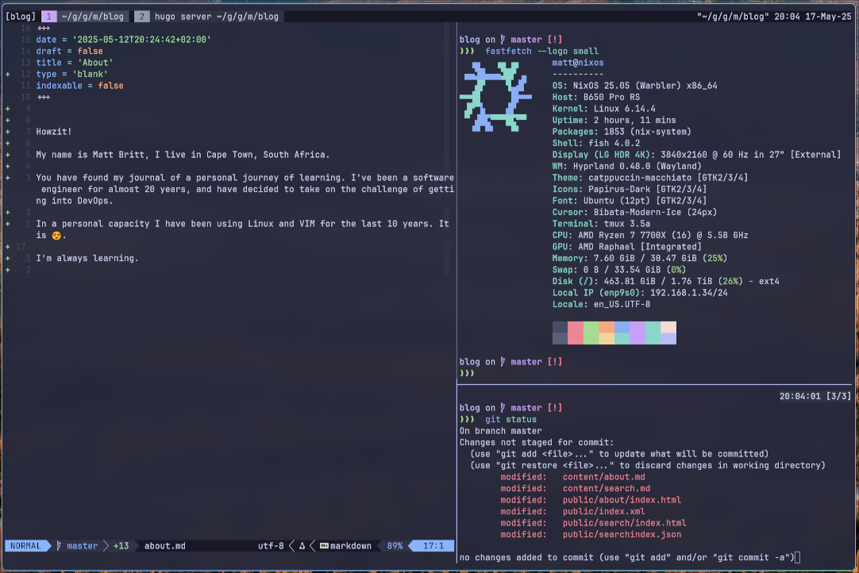Viewport: 859px width, 573px height.
Task: Click the branch icon in the prompt above fastfetch
Action: pyautogui.click(x=503, y=40)
